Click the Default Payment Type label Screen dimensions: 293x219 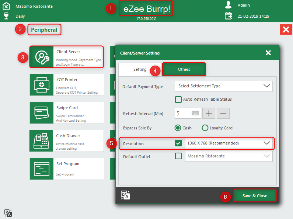[x=143, y=87]
